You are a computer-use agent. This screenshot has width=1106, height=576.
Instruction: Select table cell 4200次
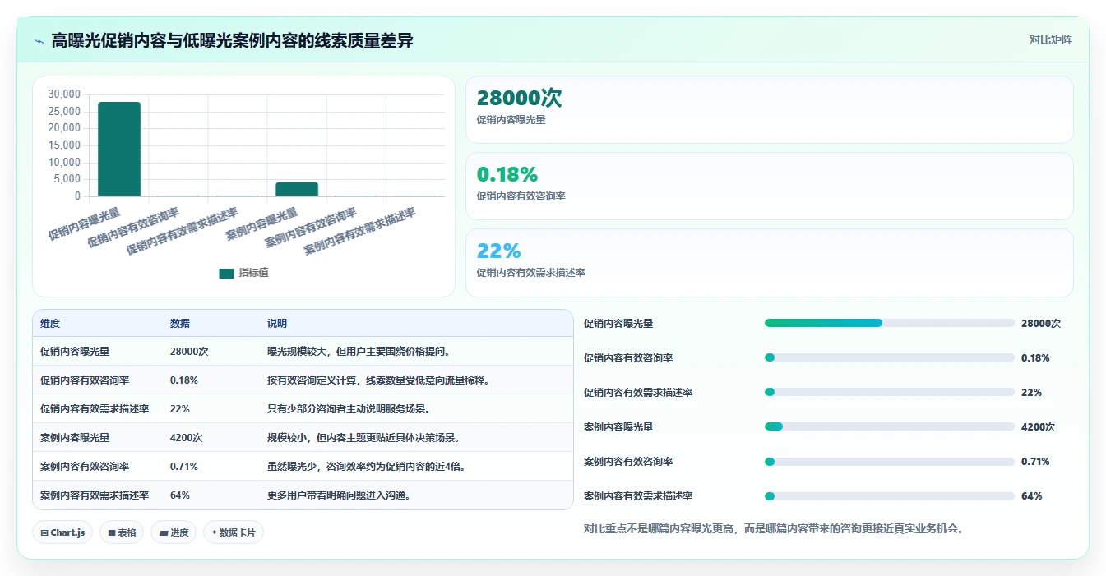tap(187, 437)
